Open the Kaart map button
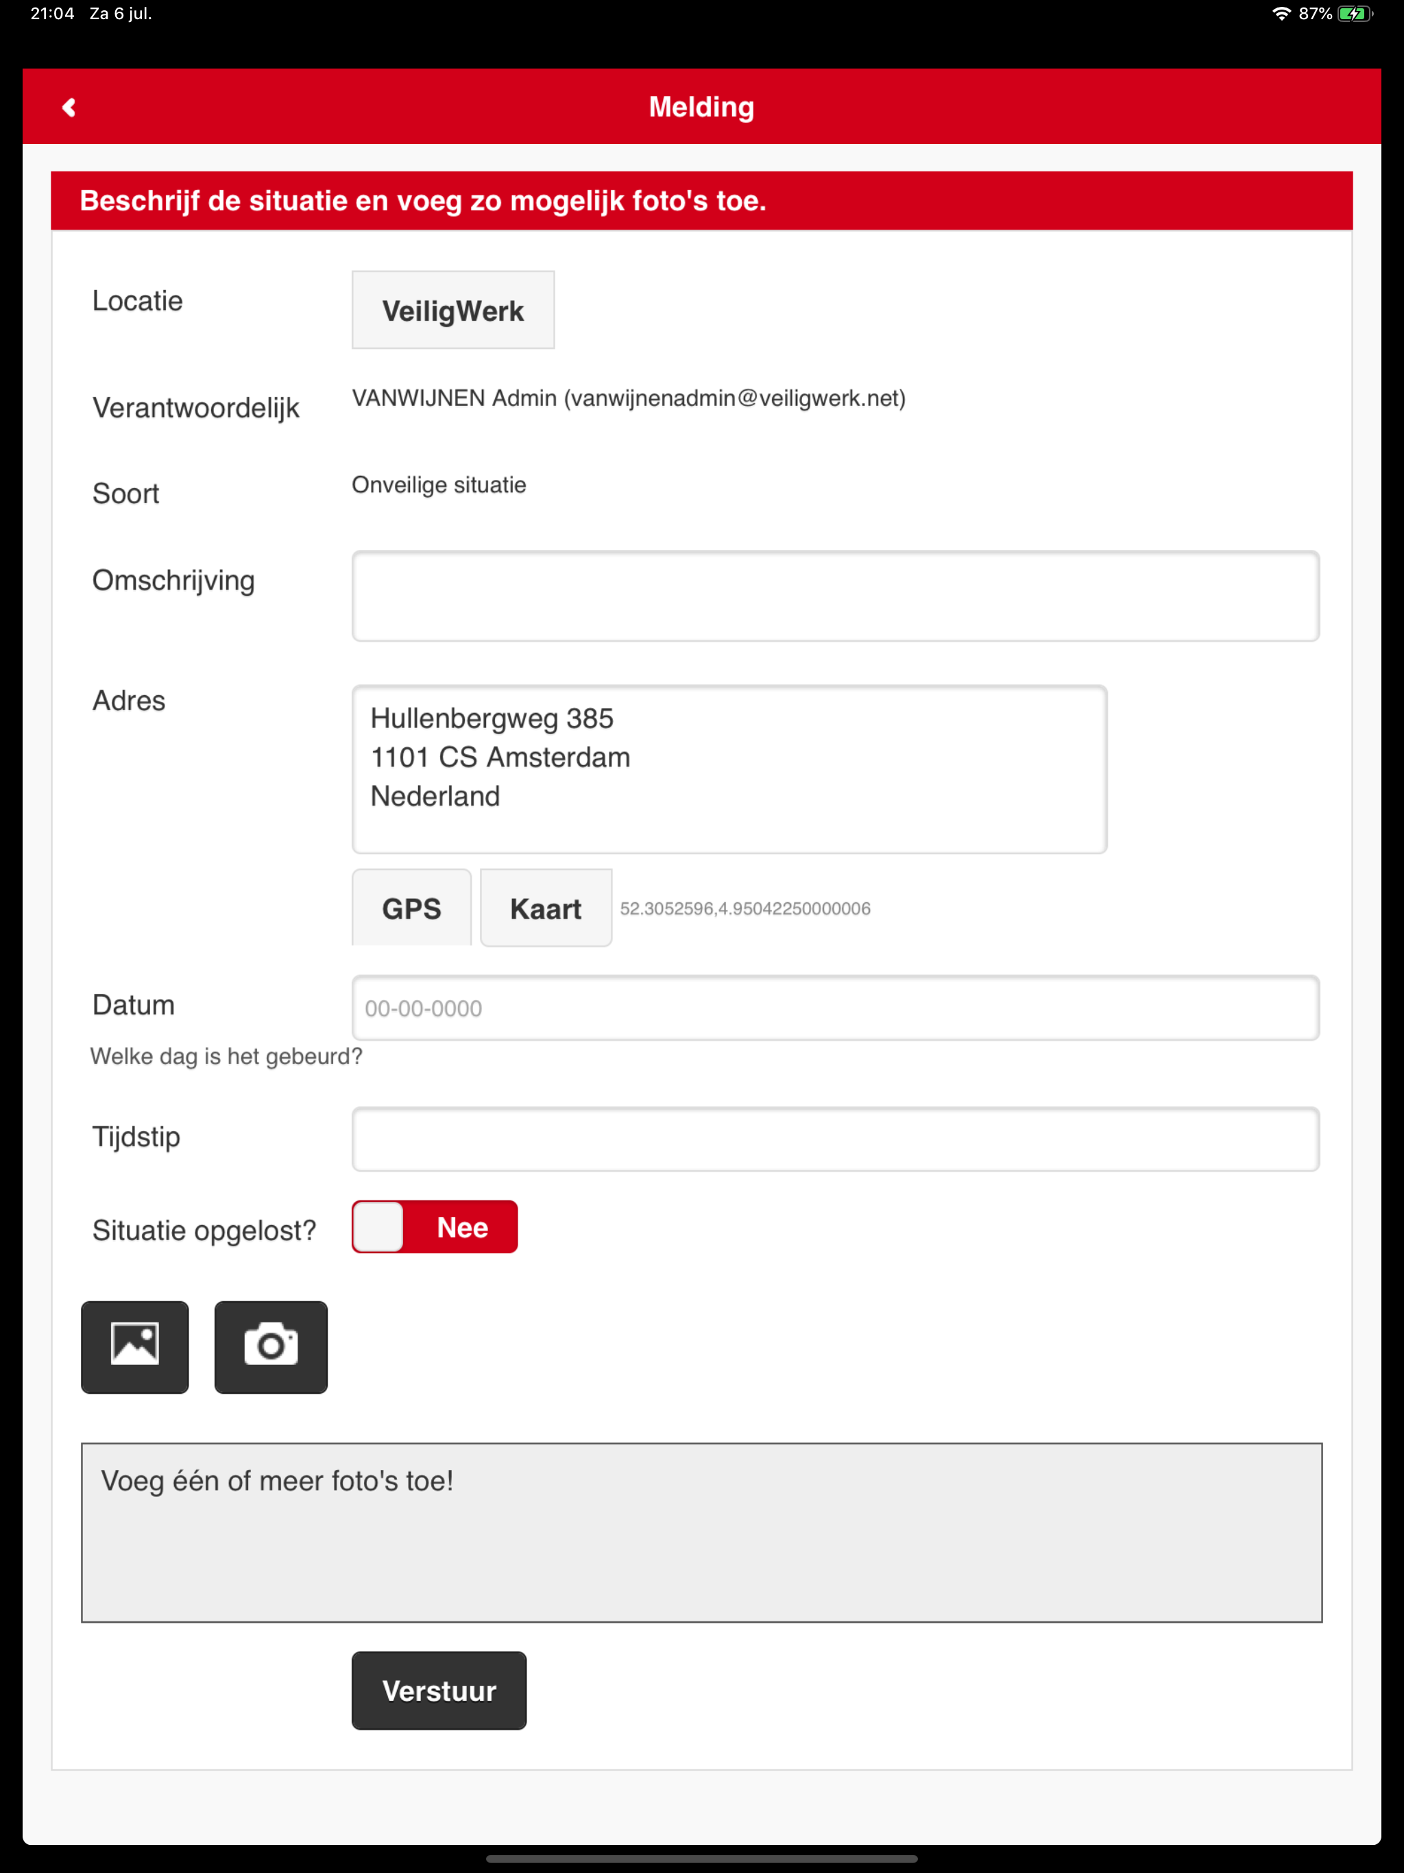 [545, 908]
